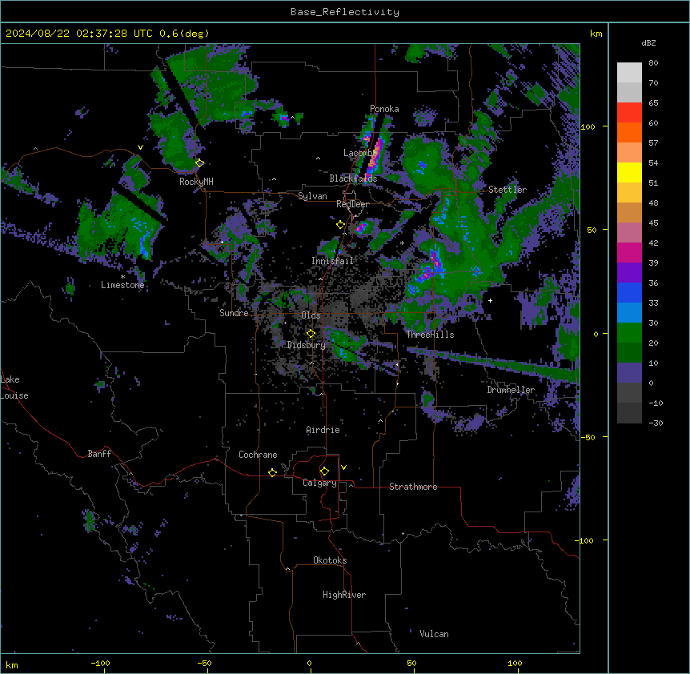
Task: Click the km label at bottom left
Action: tap(12, 664)
